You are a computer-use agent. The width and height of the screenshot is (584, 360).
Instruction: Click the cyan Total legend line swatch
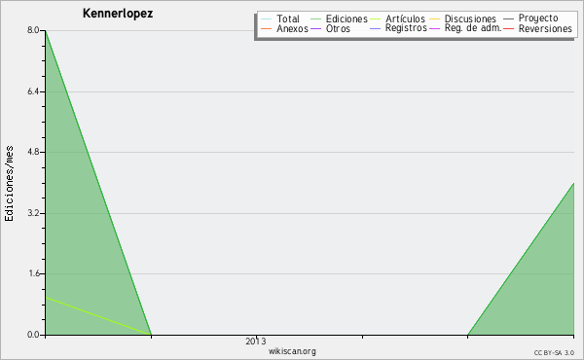[x=267, y=19]
